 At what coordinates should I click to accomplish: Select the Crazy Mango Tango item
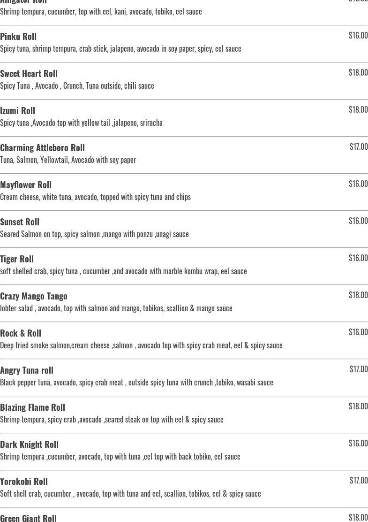(x=34, y=296)
